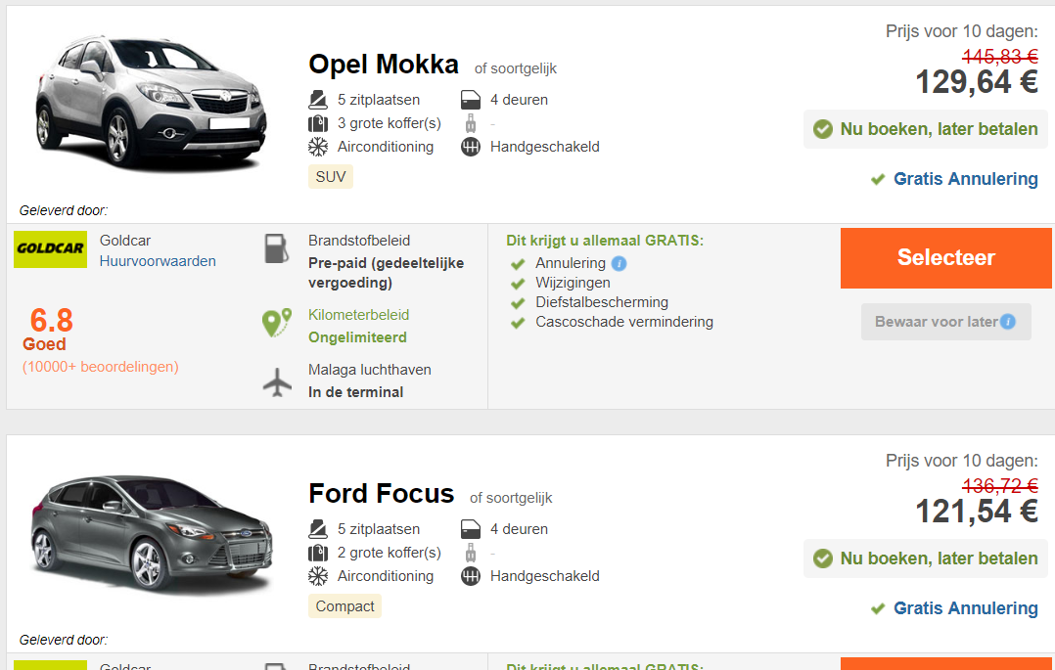Click the fuel pump icon beside Brandstofbeleid
The image size is (1055, 670).
[277, 248]
